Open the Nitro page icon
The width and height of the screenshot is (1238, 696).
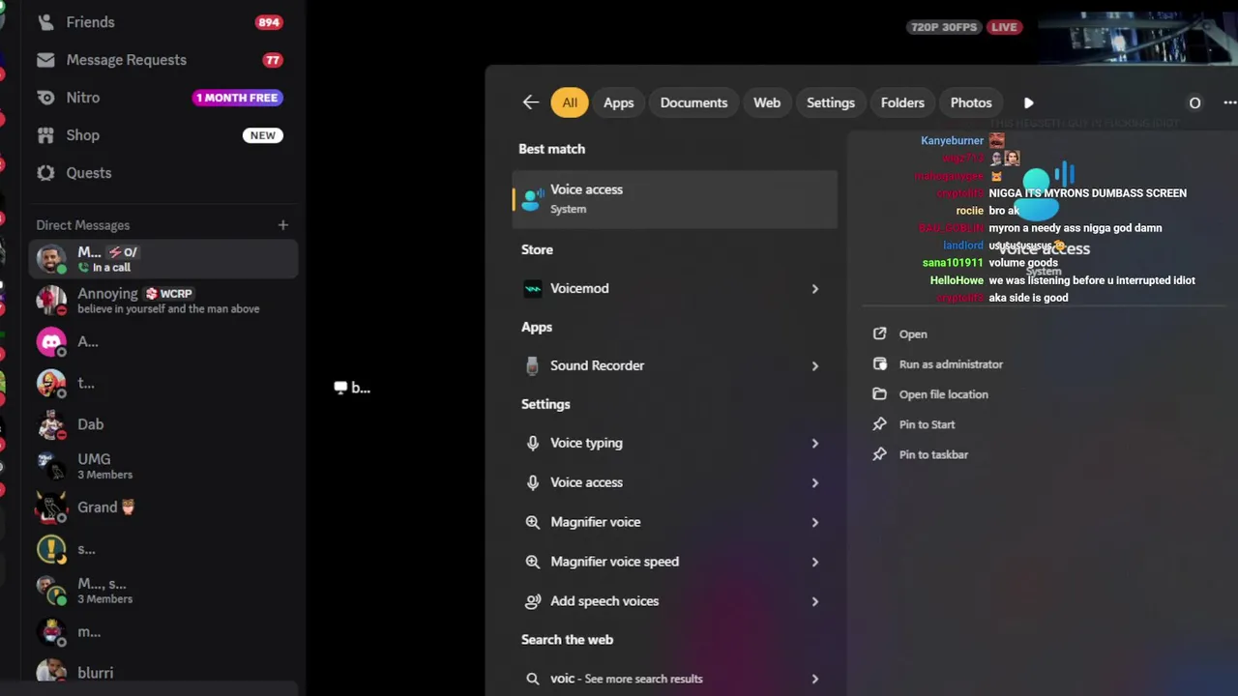pos(45,98)
